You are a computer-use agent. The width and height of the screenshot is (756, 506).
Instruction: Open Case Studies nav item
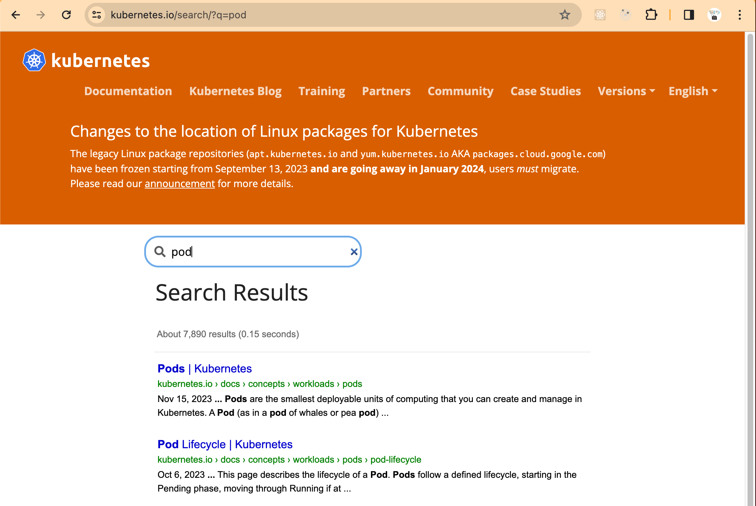(x=545, y=91)
